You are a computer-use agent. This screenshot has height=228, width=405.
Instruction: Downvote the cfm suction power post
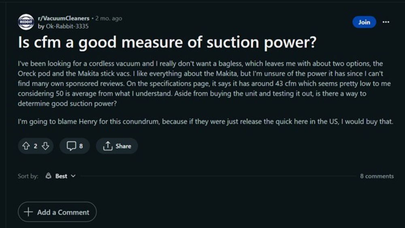point(45,146)
